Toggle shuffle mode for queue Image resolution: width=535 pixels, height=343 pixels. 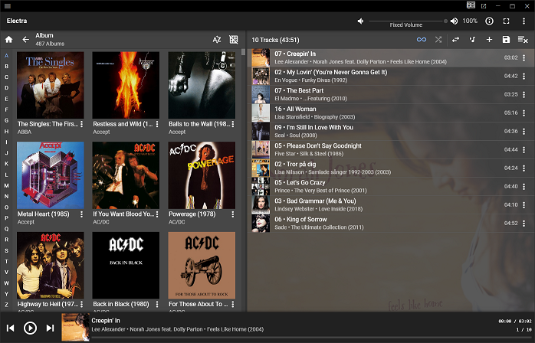click(x=438, y=40)
